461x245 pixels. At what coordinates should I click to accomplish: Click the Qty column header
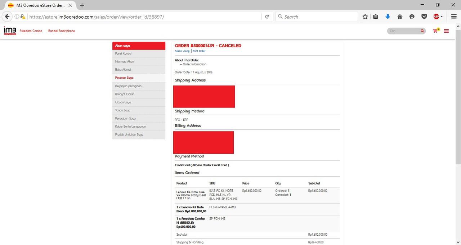[x=278, y=183]
